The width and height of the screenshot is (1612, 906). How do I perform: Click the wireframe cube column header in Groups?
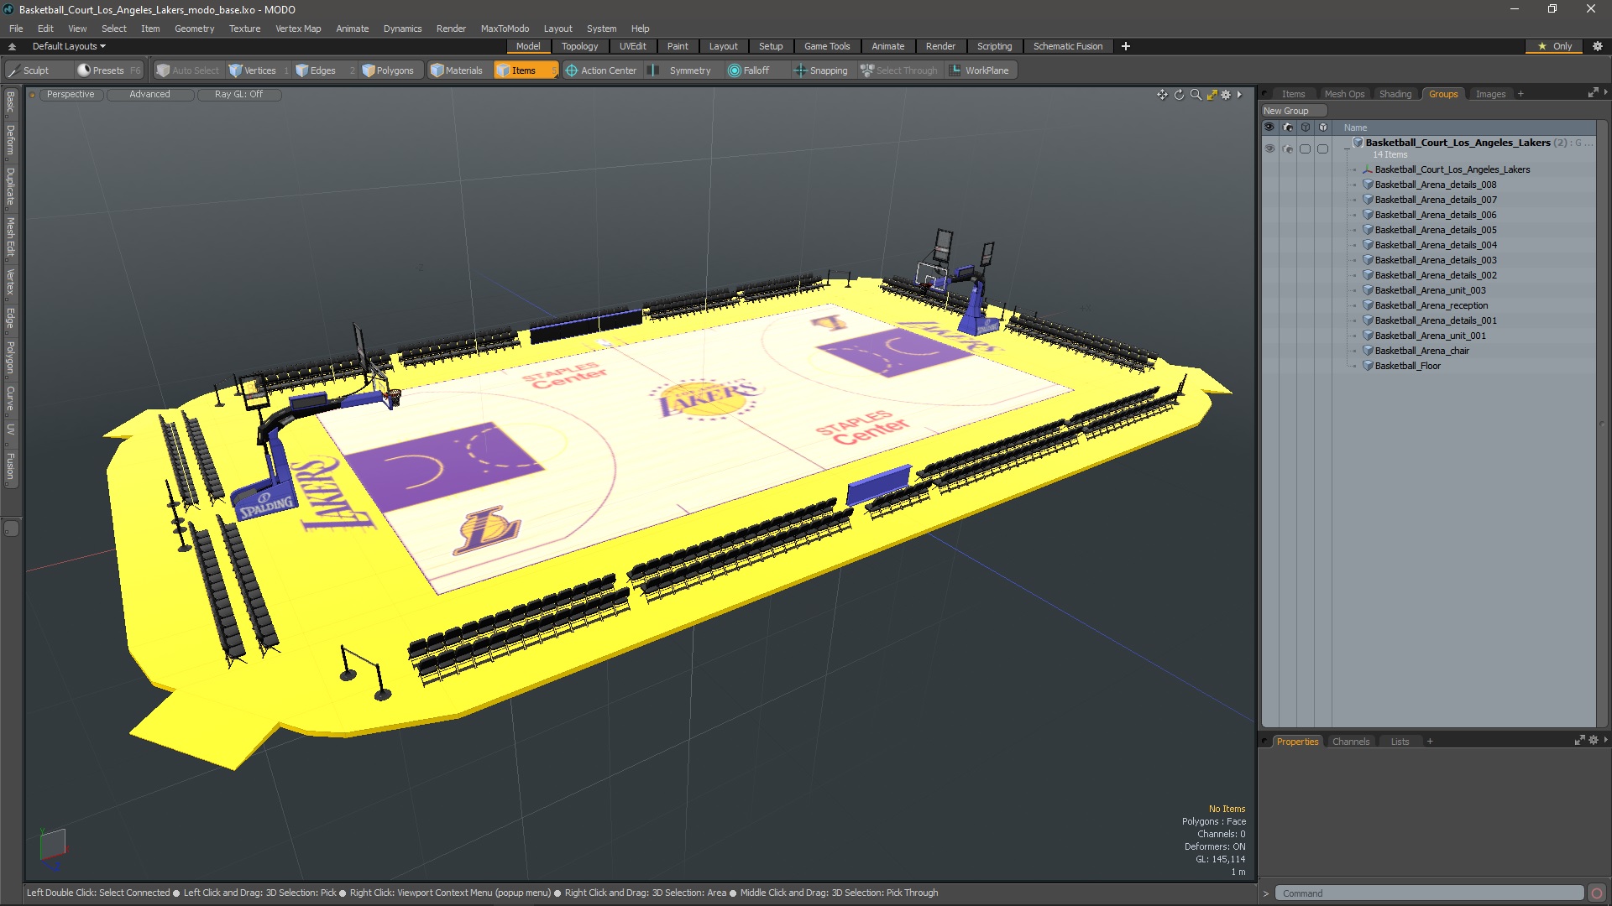tap(1305, 128)
